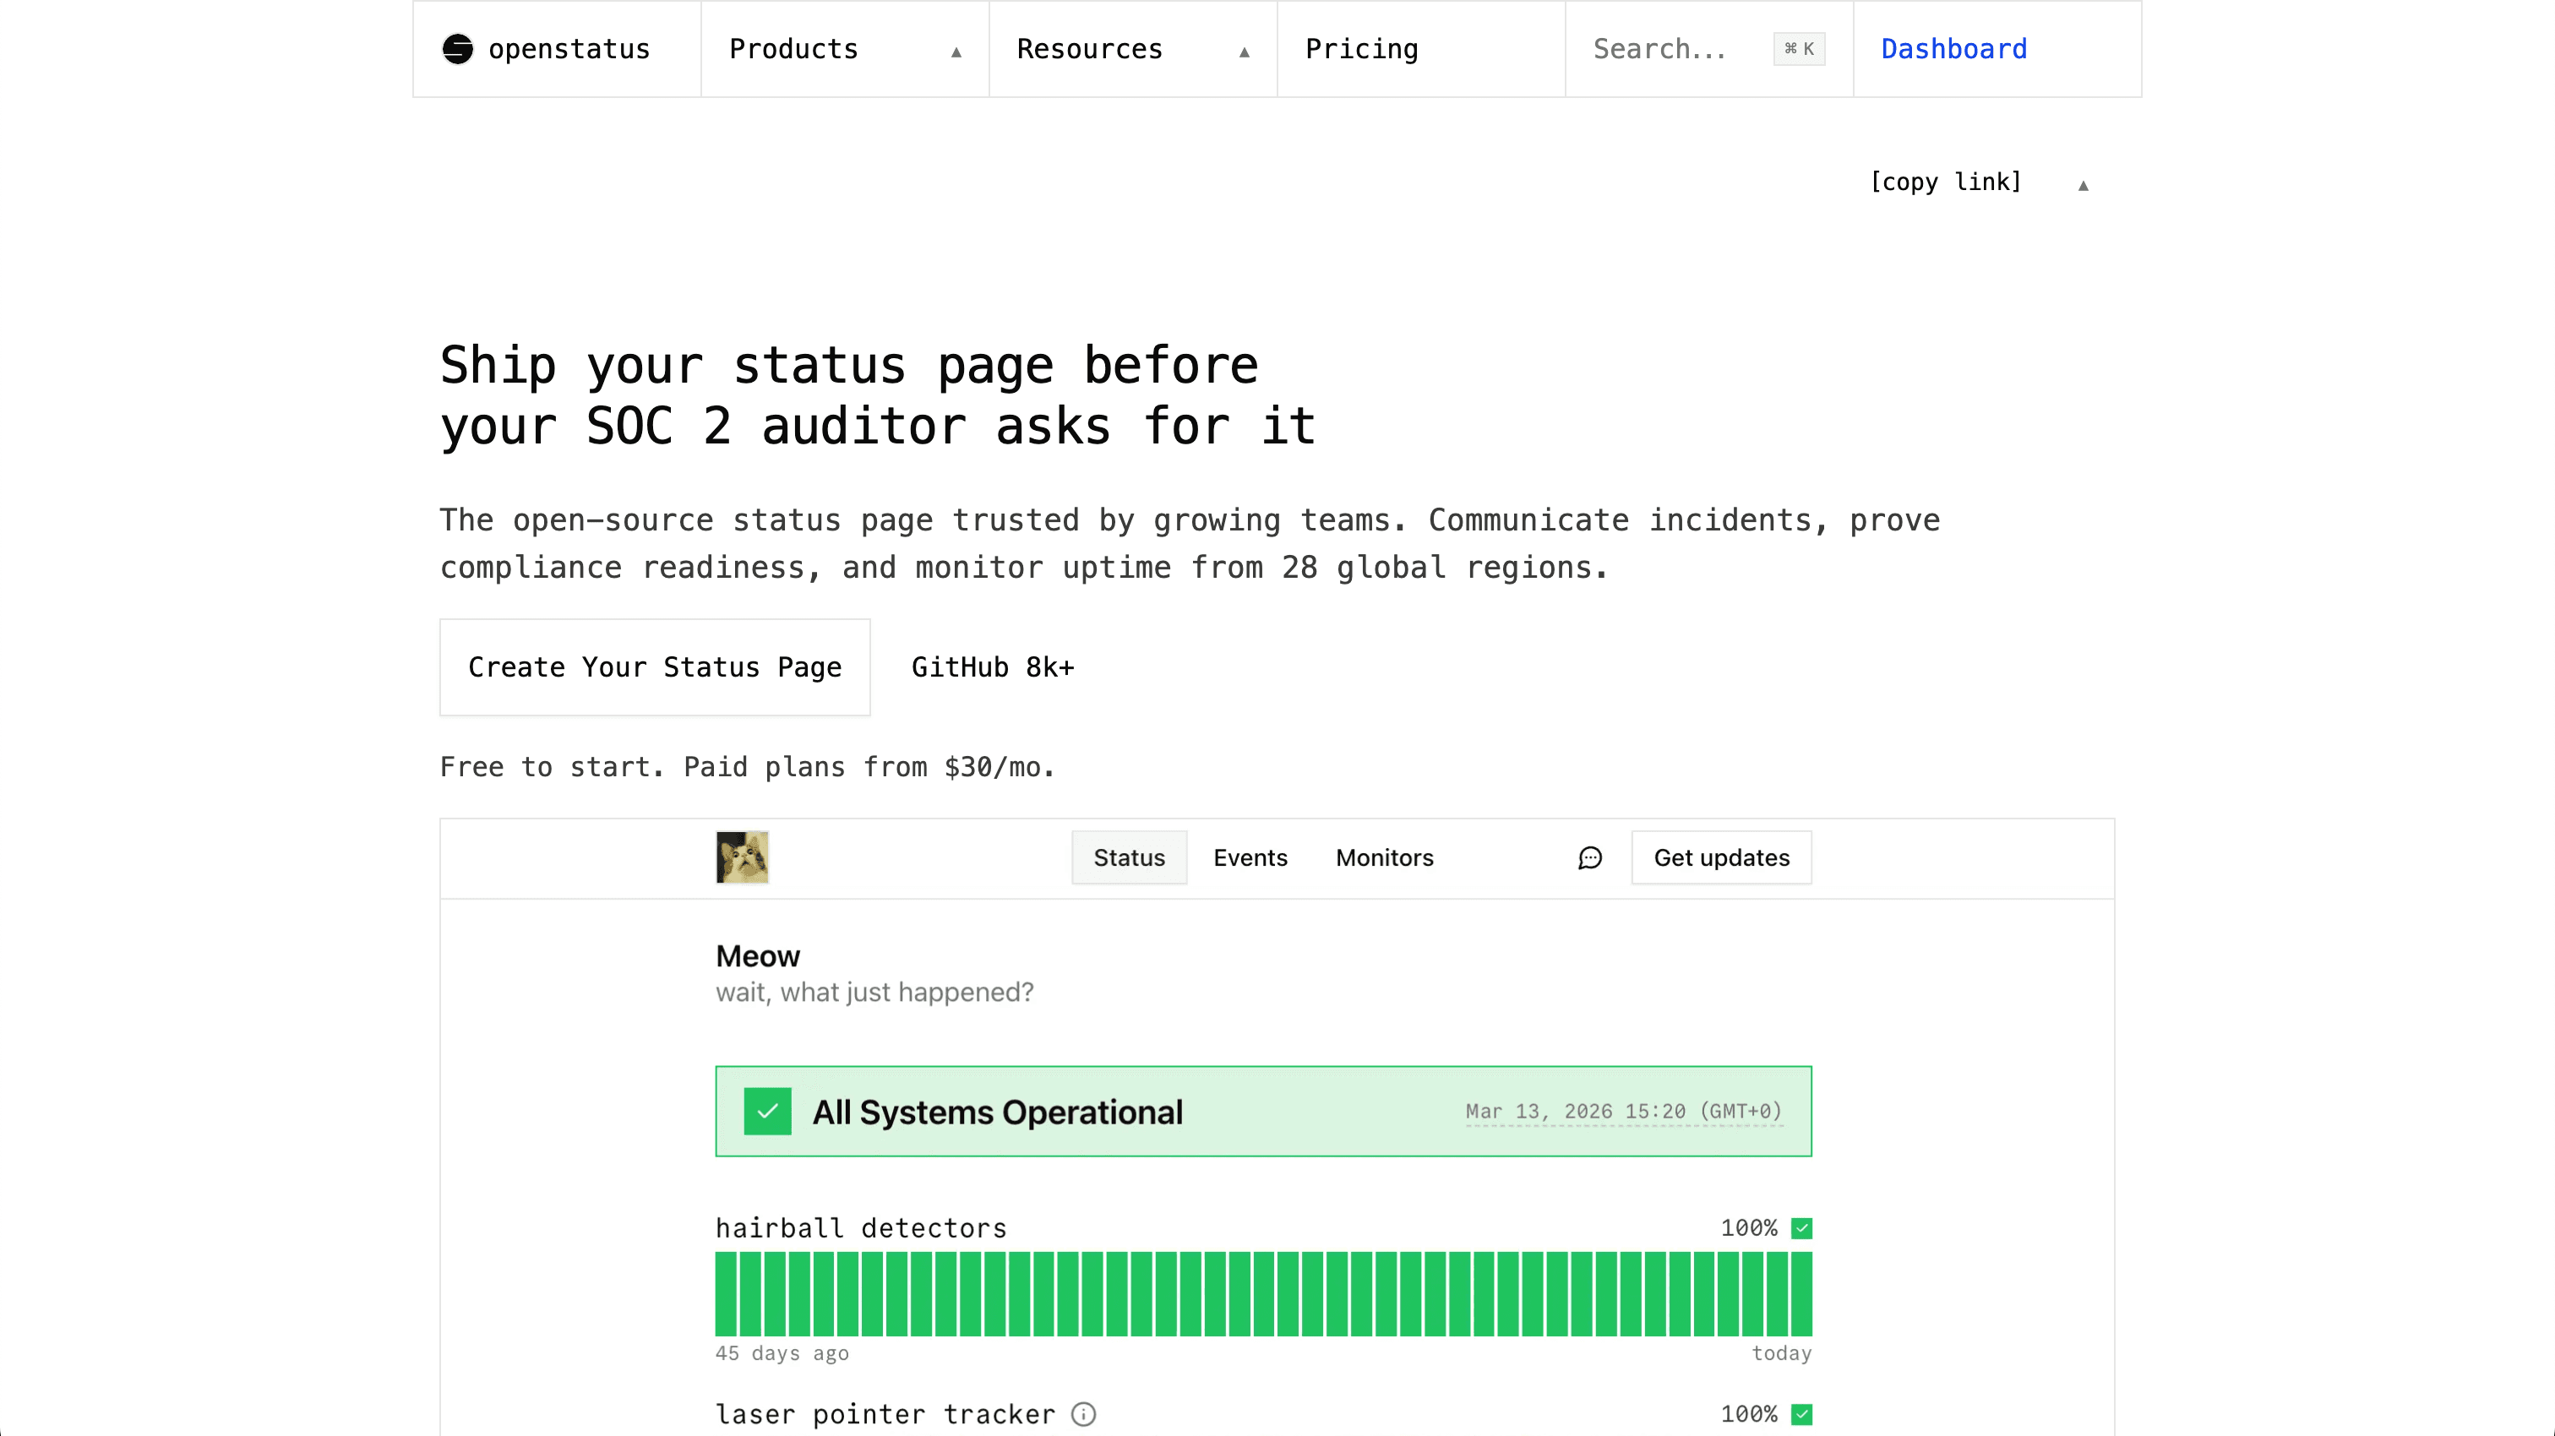Click Create Your Status Page
This screenshot has width=2555, height=1436.
[655, 667]
